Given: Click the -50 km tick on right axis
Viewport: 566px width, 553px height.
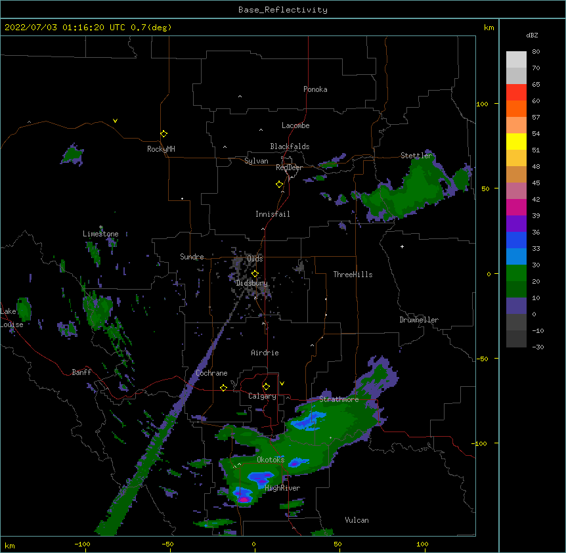Looking at the screenshot, I should point(482,359).
